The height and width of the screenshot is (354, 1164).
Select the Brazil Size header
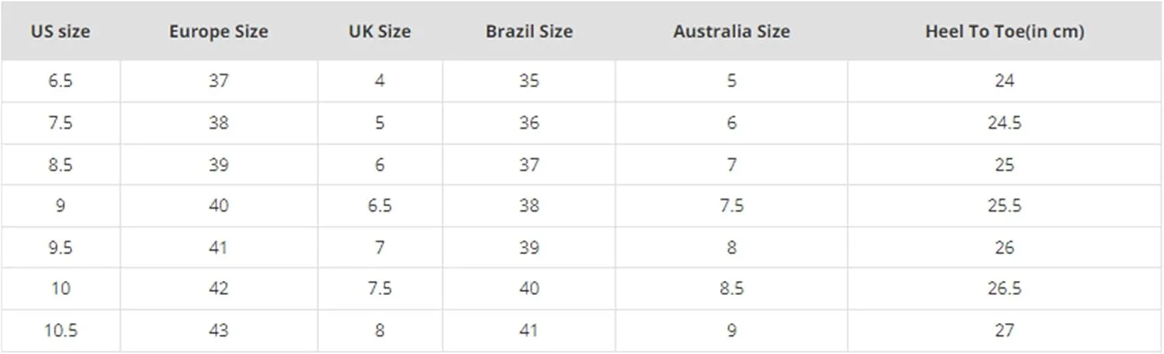(529, 32)
